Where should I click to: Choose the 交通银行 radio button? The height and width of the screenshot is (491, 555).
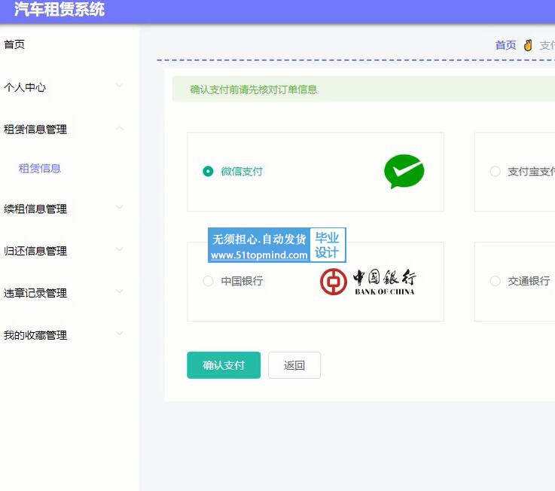tap(495, 281)
